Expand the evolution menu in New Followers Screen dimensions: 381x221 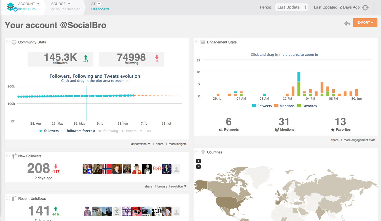pos(179,186)
